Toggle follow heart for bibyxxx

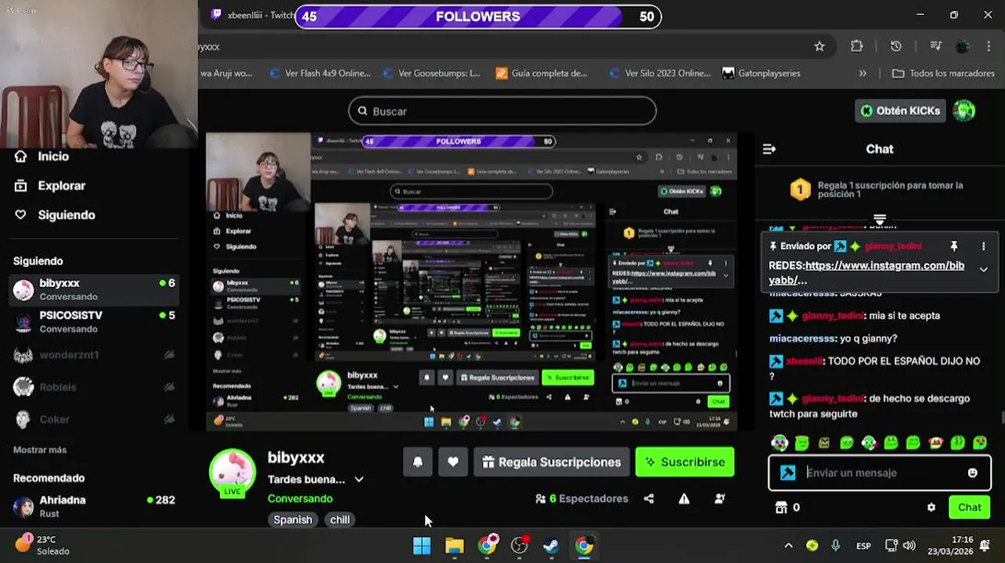point(452,462)
